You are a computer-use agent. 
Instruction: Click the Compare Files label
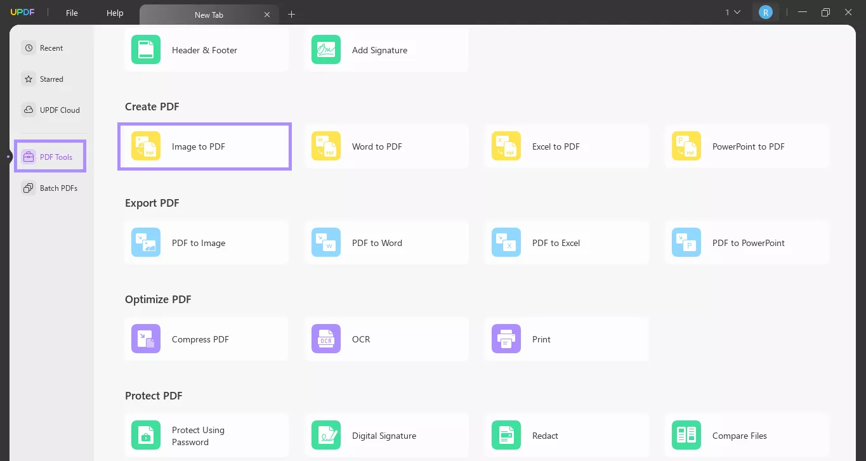740,436
